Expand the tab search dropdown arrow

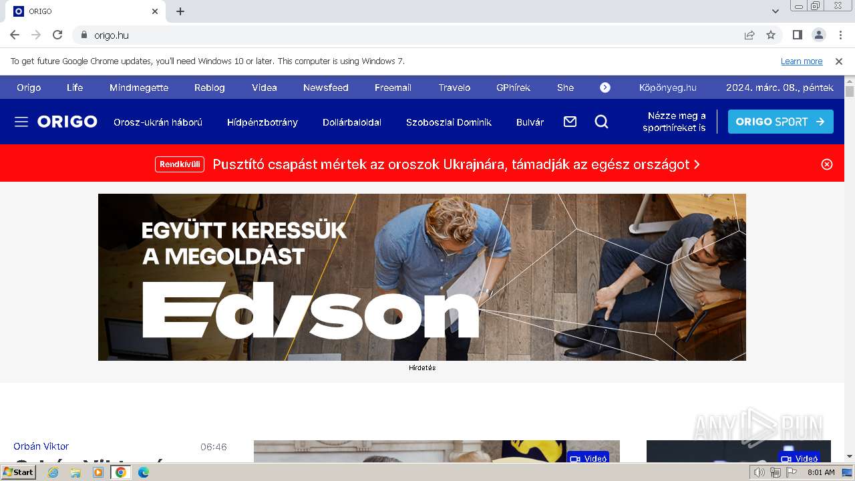point(776,11)
